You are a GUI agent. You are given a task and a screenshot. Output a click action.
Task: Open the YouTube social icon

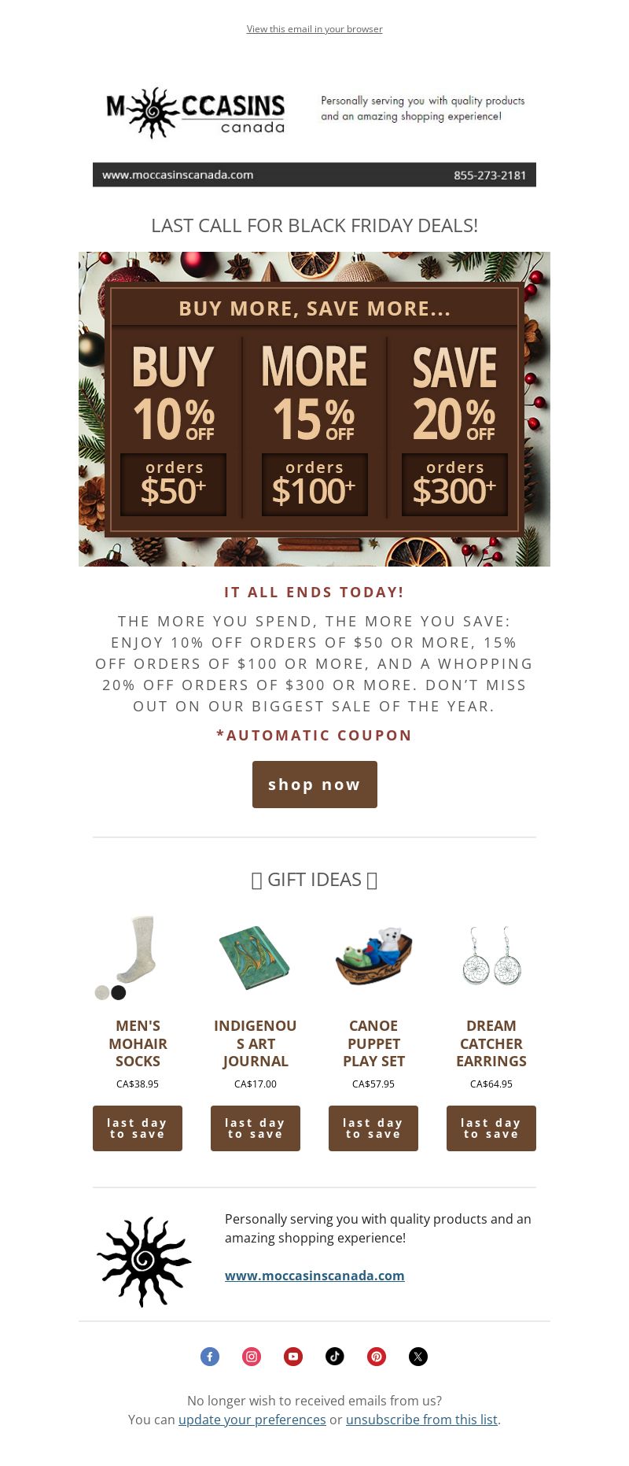coord(293,1357)
